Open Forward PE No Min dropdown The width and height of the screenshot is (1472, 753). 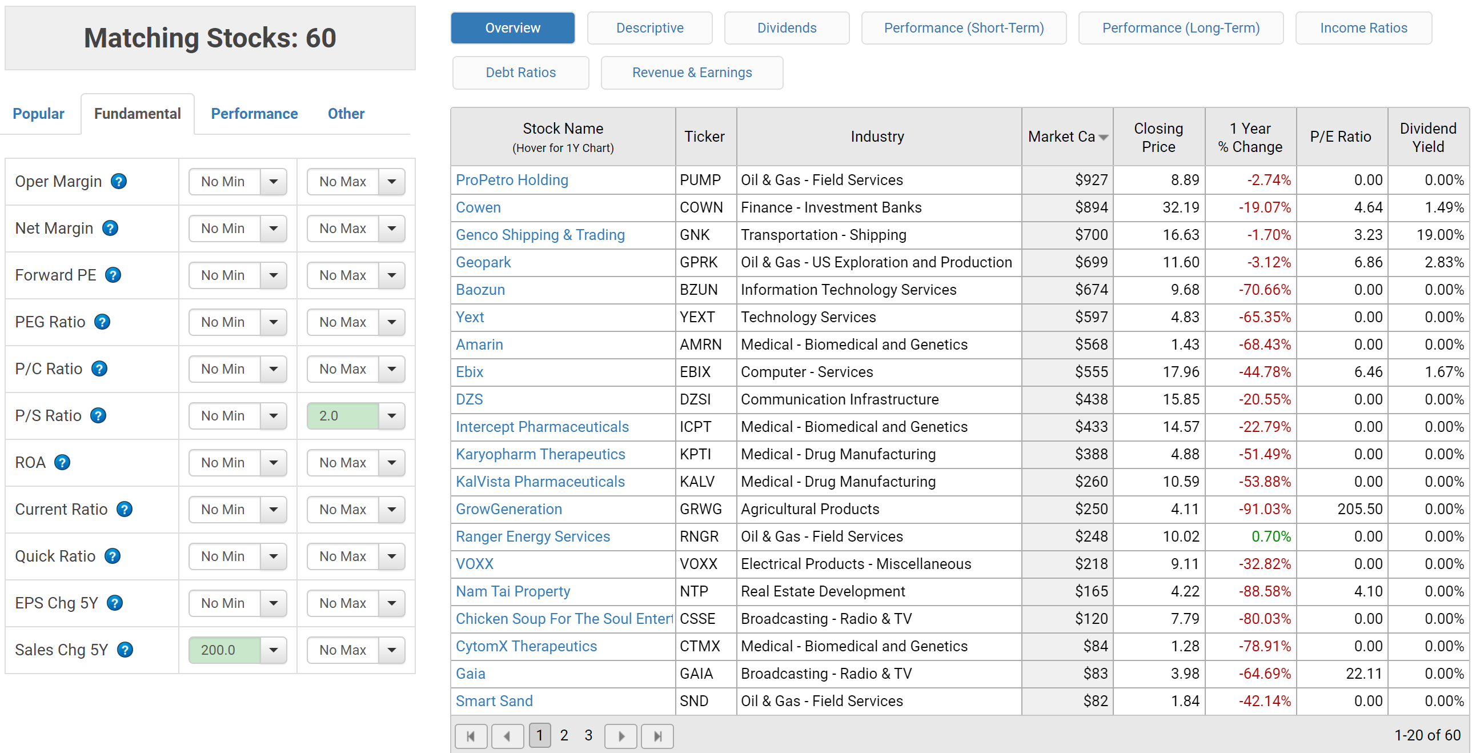[x=274, y=275]
